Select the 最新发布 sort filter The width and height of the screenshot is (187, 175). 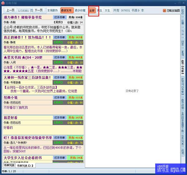(x=66, y=10)
